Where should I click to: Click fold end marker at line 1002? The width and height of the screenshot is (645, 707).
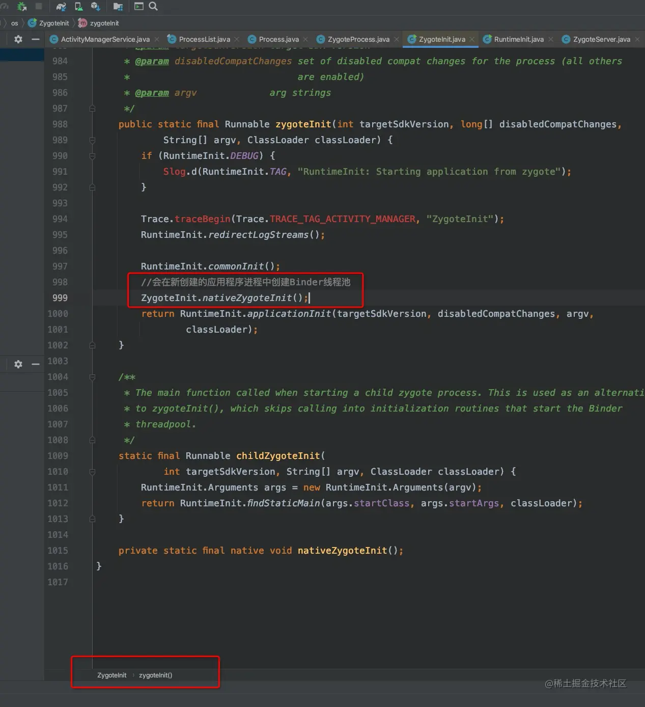tap(92, 345)
